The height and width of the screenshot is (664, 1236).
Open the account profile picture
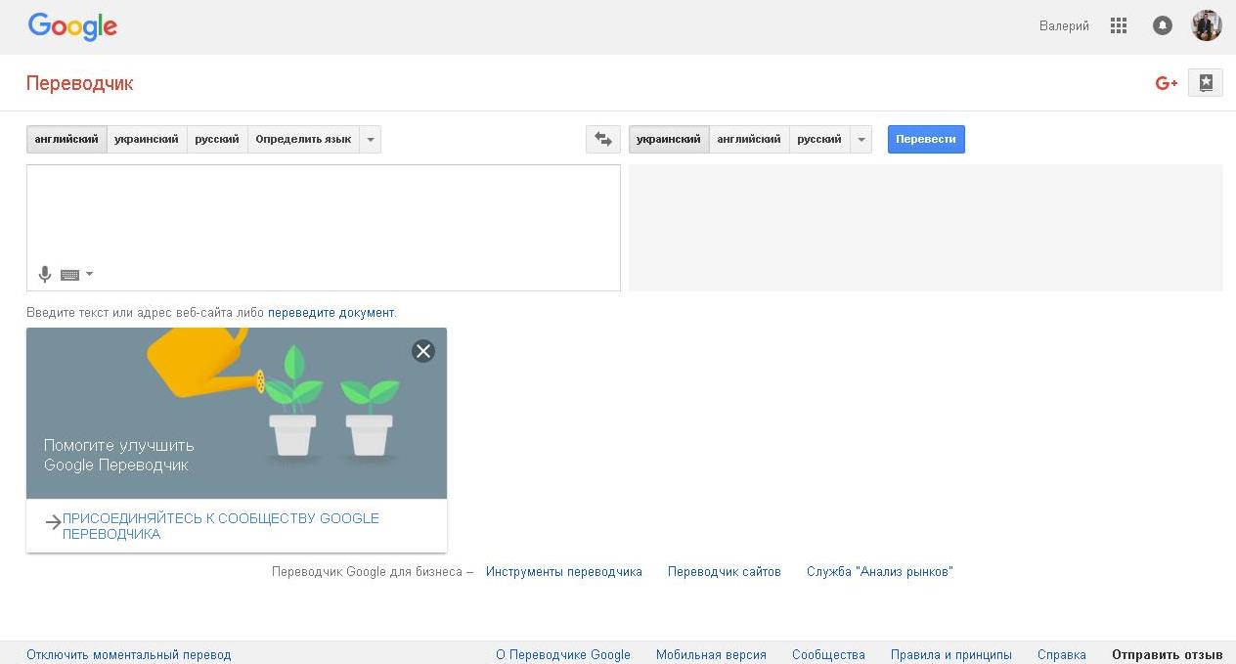(1207, 25)
